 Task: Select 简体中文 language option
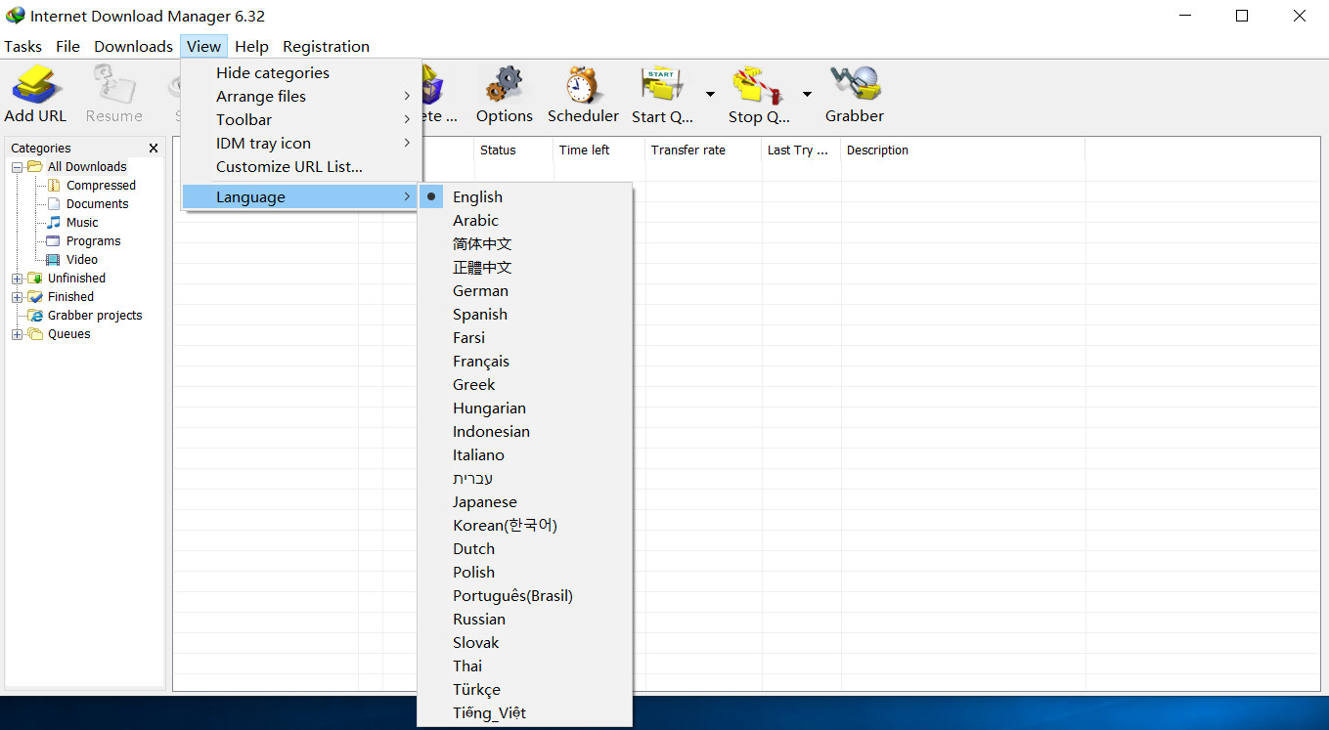525,243
